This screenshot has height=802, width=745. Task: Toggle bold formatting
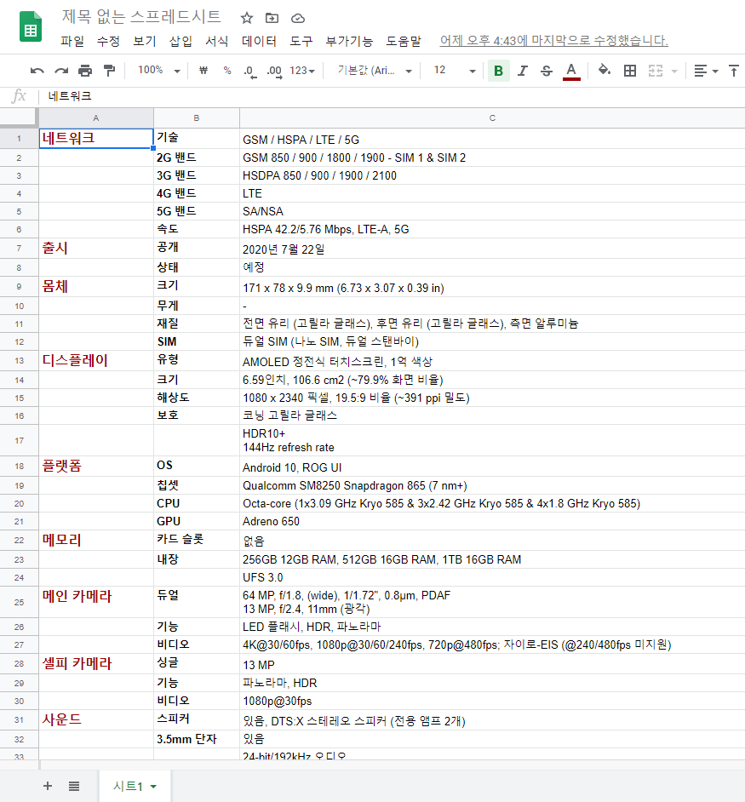coord(498,71)
